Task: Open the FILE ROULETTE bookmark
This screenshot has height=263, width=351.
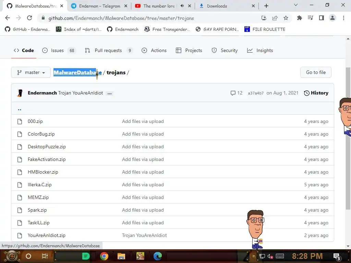Action: pos(265,29)
